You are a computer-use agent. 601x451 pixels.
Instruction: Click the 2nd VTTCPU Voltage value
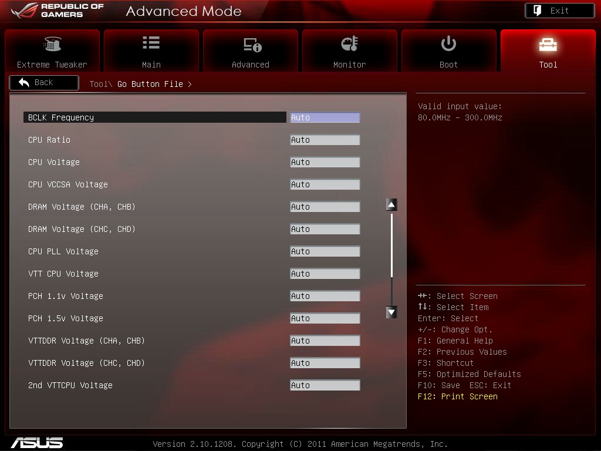click(325, 385)
